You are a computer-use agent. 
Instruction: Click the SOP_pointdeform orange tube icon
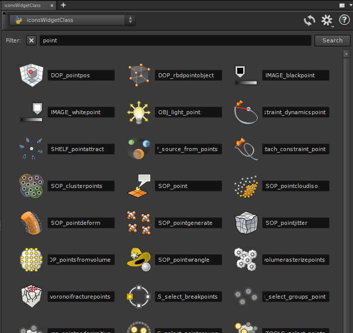[x=31, y=223]
